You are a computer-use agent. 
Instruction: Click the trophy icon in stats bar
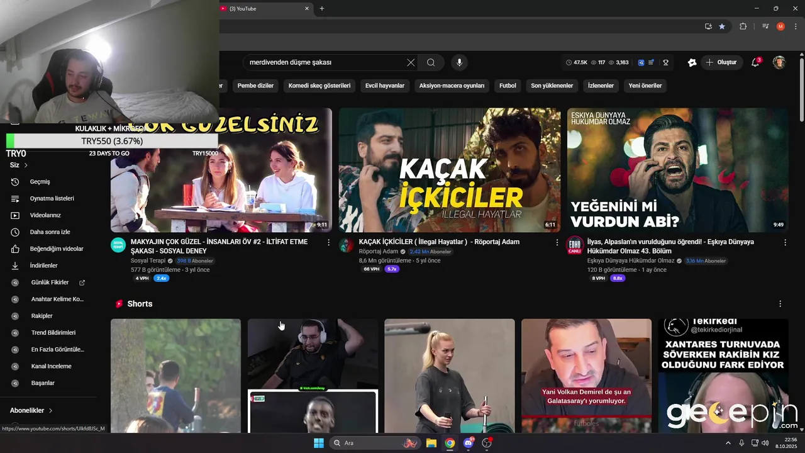click(665, 62)
